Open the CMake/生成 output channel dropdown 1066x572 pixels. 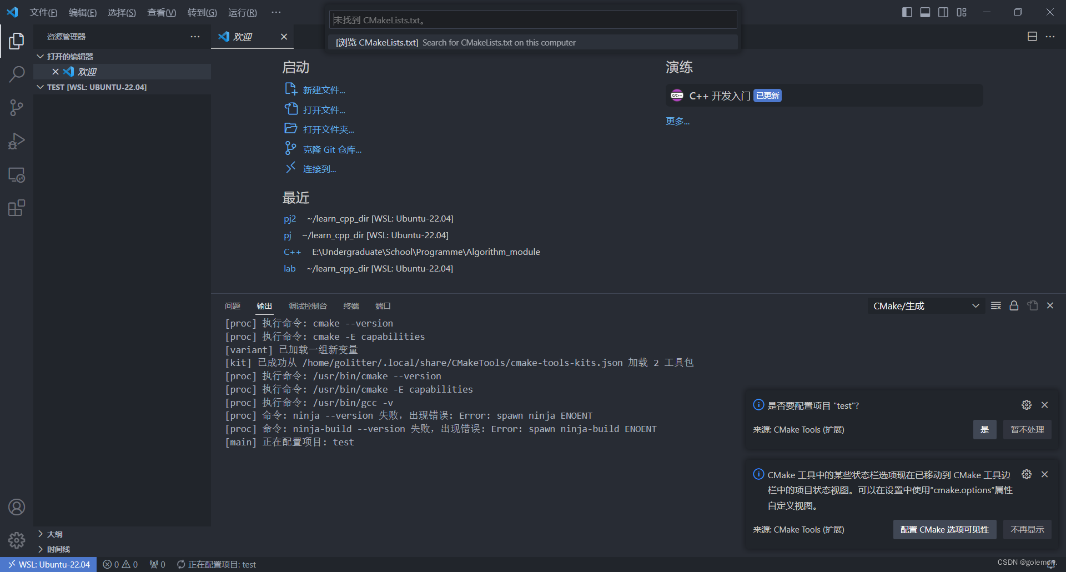point(926,306)
